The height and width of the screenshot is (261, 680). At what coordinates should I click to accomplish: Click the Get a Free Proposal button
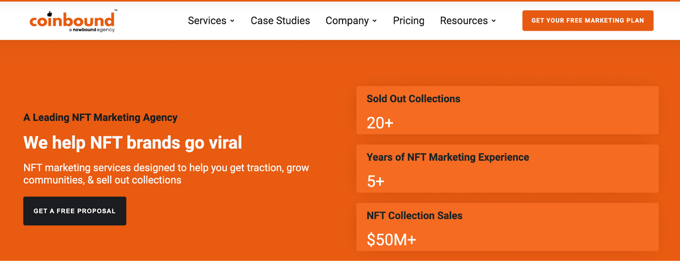pyautogui.click(x=75, y=211)
